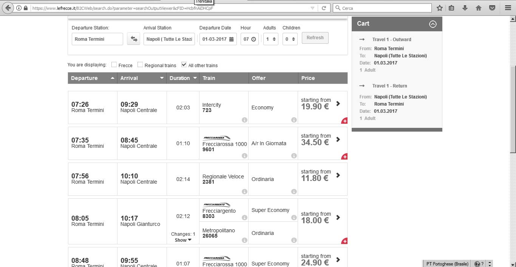Click Price column header
516x267 pixels.
pyautogui.click(x=323, y=78)
